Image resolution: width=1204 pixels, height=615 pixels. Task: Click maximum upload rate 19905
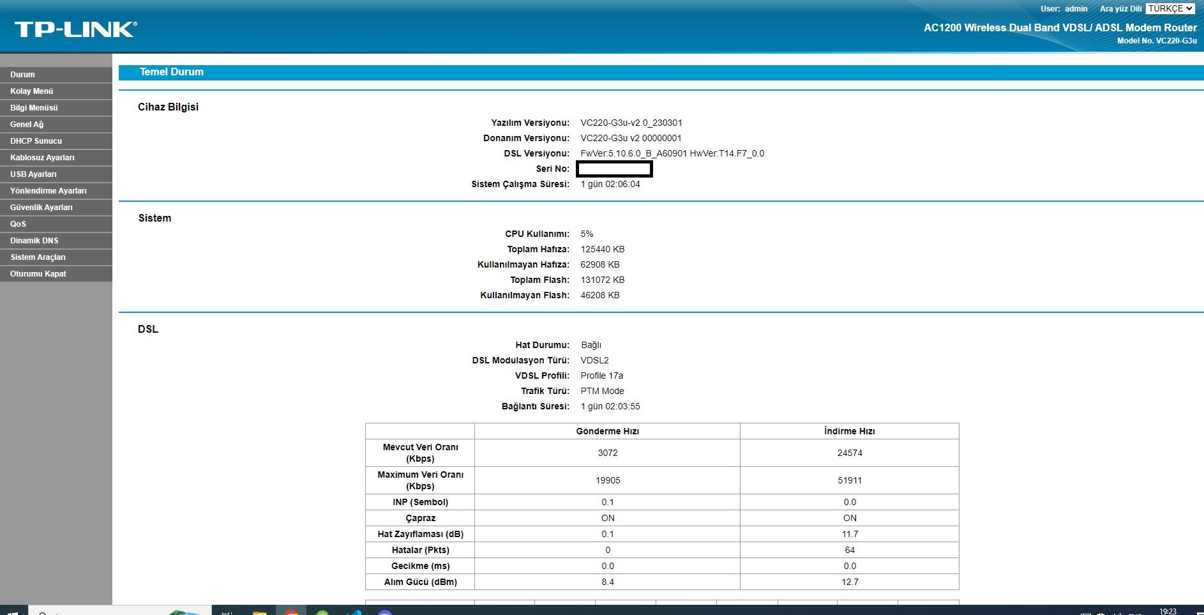(608, 480)
